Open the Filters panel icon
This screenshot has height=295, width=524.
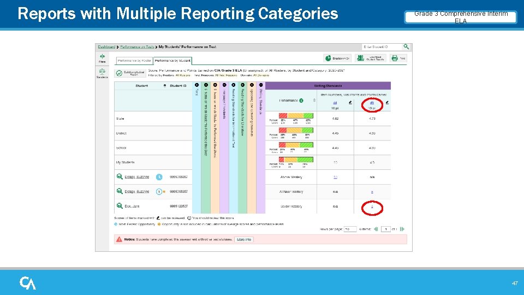coord(102,57)
